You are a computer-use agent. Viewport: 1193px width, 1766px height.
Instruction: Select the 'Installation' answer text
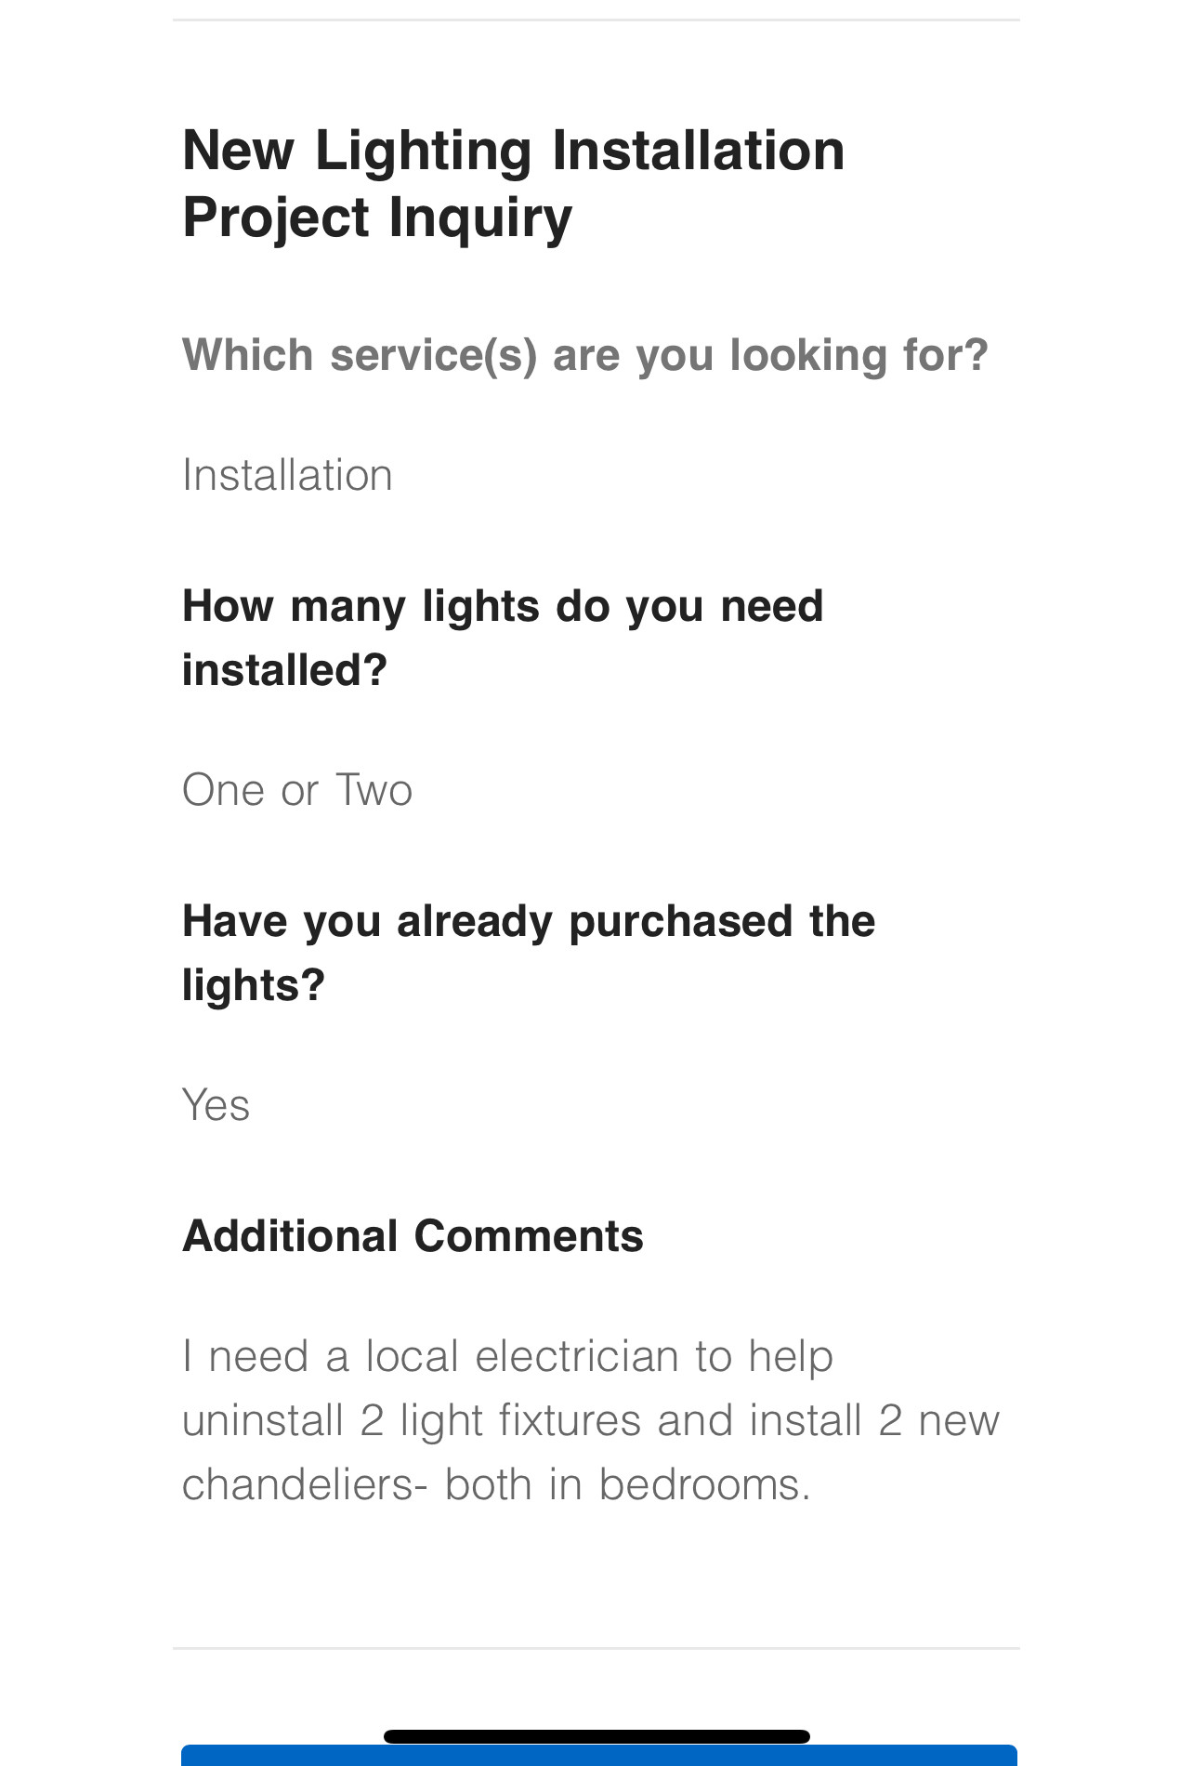point(287,475)
